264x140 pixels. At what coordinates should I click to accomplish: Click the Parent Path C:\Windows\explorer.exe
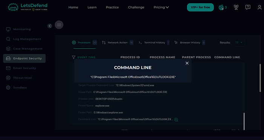tap(108, 113)
